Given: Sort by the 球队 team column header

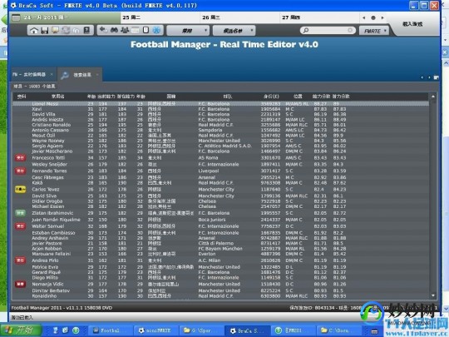Looking at the screenshot, I should [228, 97].
